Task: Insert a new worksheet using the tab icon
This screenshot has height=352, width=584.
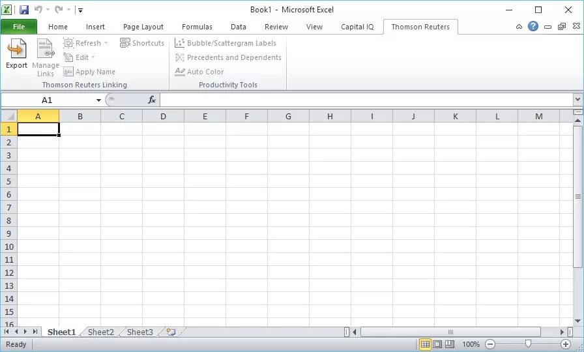Action: [x=171, y=332]
